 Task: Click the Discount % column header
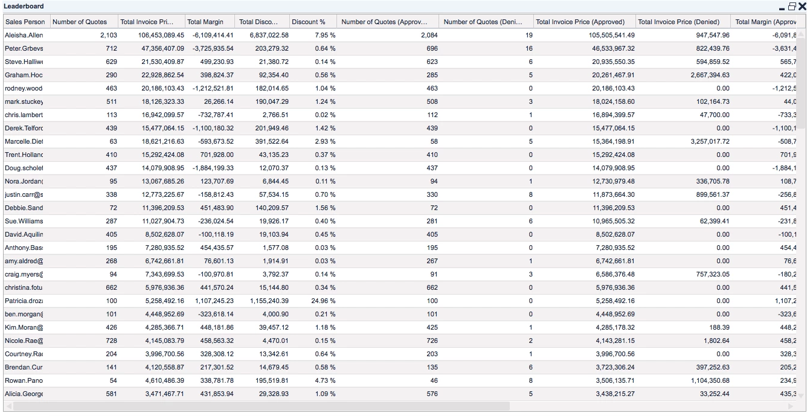point(309,22)
